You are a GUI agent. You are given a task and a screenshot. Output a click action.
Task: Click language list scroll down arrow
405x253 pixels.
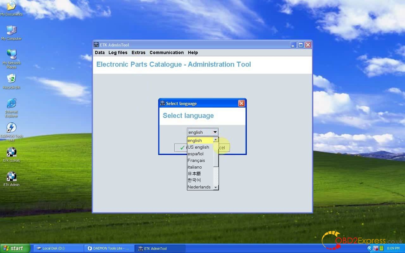[216, 187]
